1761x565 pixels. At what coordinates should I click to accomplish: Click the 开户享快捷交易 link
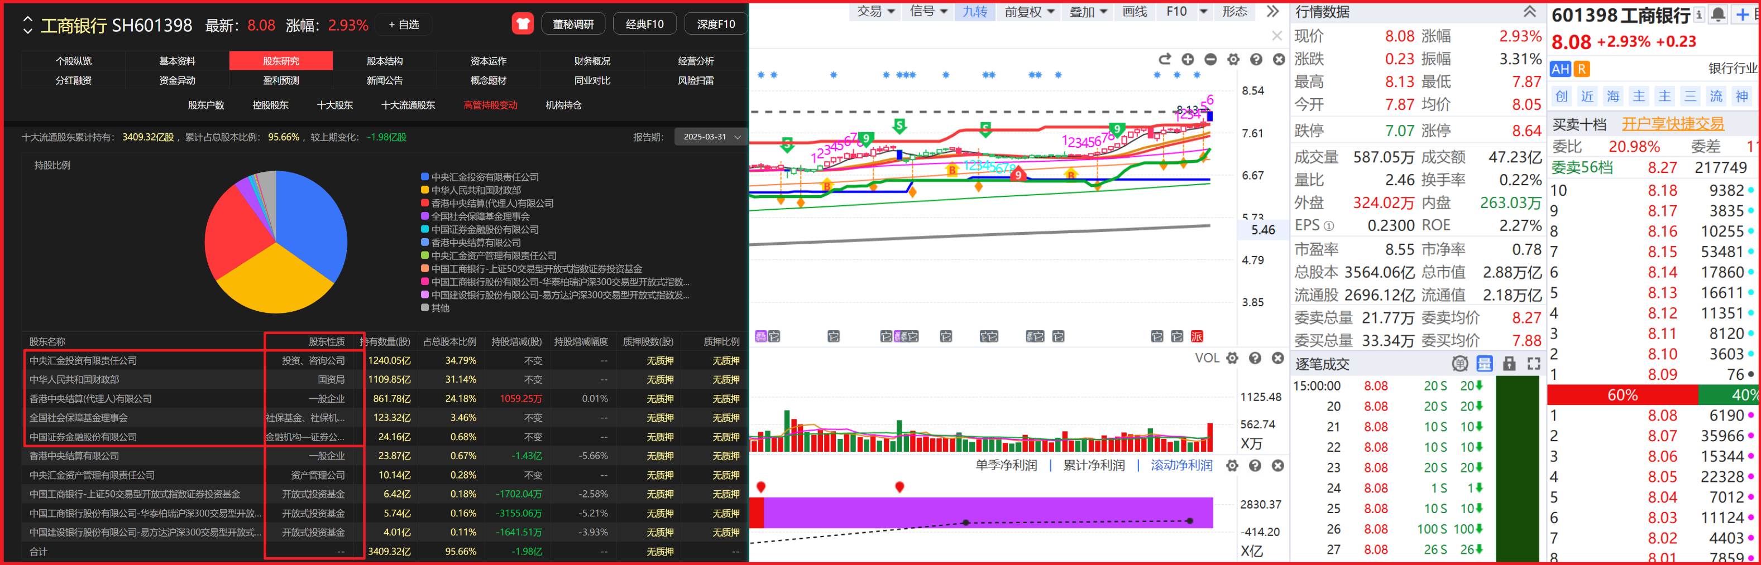(1672, 124)
